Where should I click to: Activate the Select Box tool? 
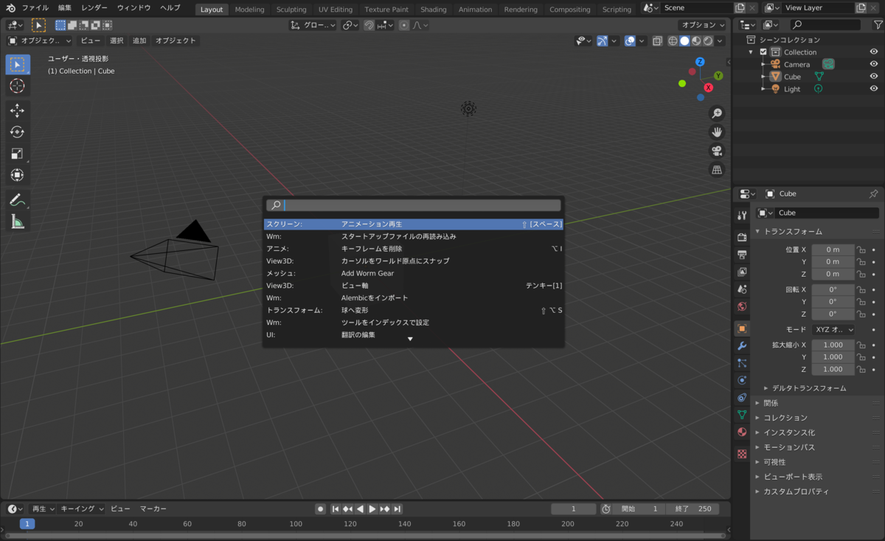pos(17,64)
